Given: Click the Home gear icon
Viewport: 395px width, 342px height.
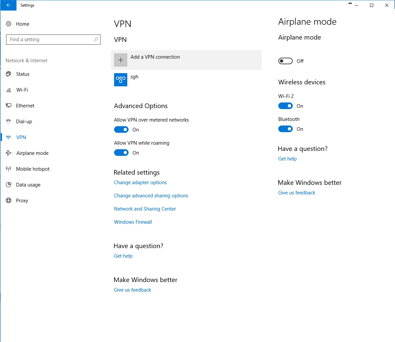Looking at the screenshot, I should pos(9,24).
